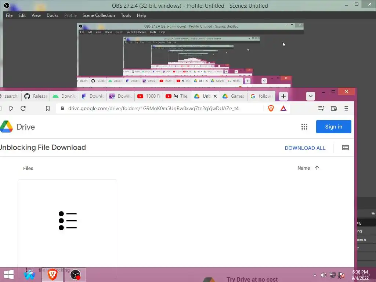Switch to the Games Drive tab
The width and height of the screenshot is (376, 282).
[233, 96]
